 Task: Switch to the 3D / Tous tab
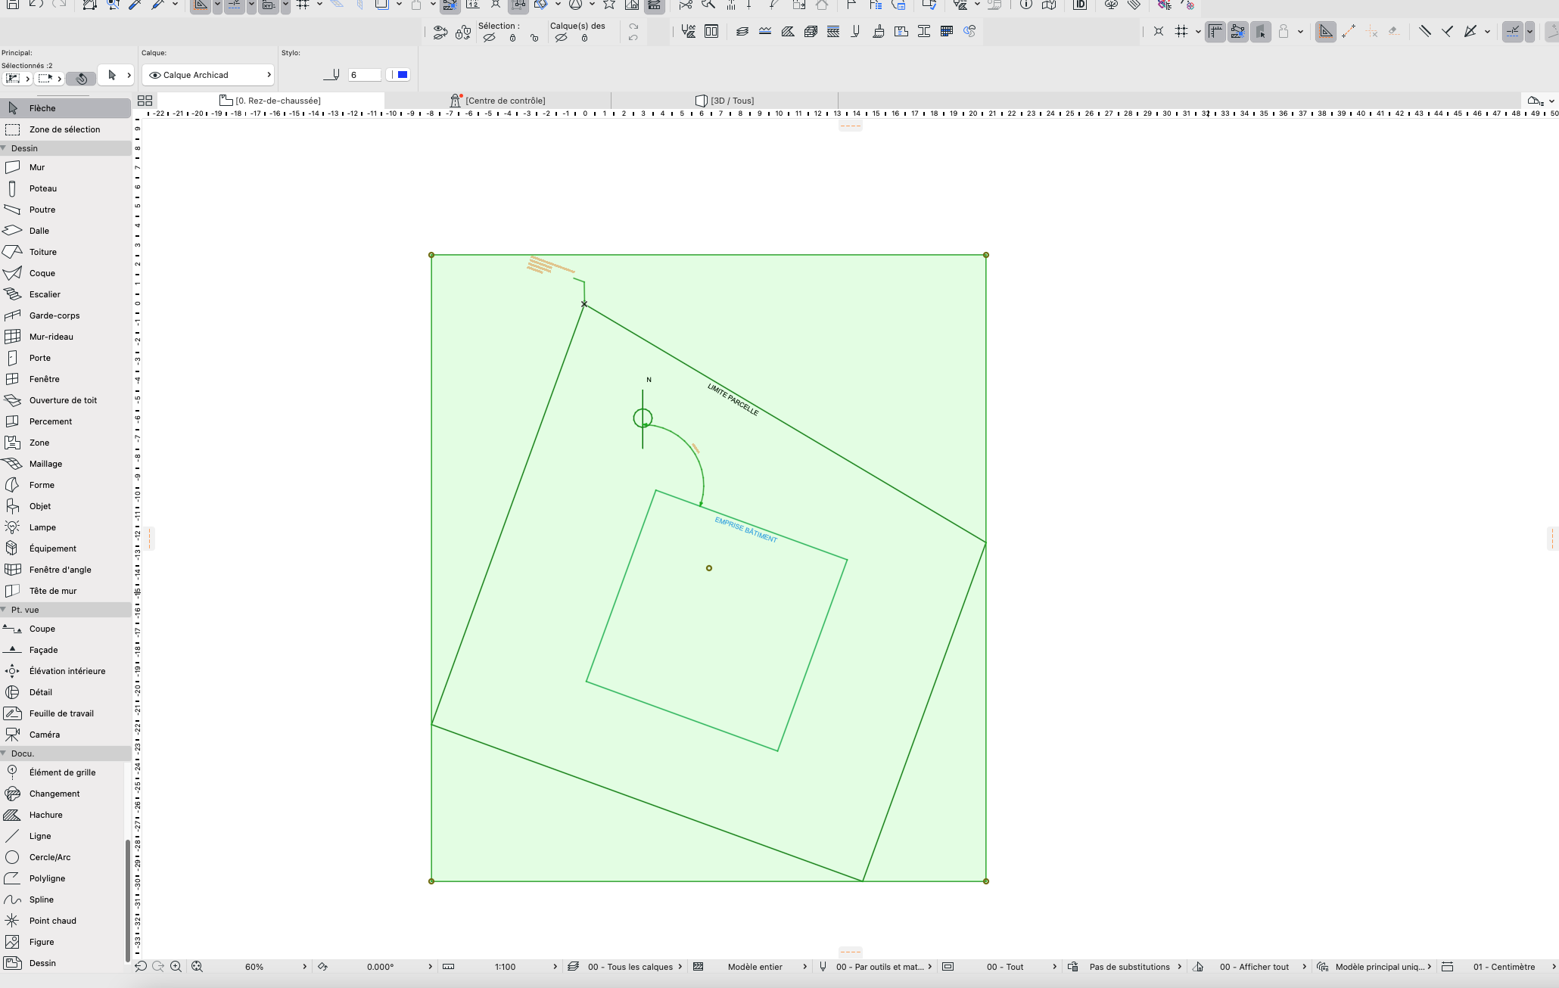click(725, 101)
